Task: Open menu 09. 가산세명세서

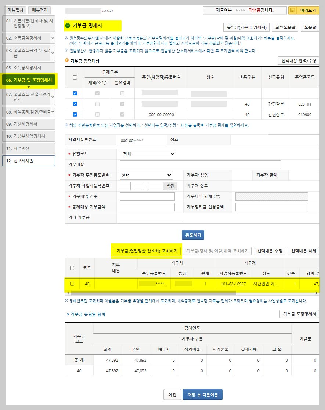Action: tap(29, 124)
